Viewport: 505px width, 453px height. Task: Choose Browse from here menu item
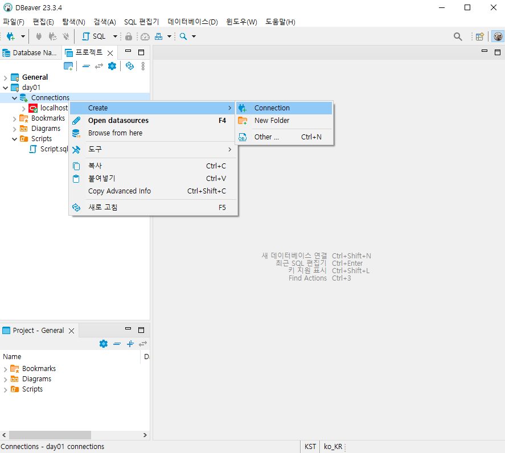(x=152, y=133)
